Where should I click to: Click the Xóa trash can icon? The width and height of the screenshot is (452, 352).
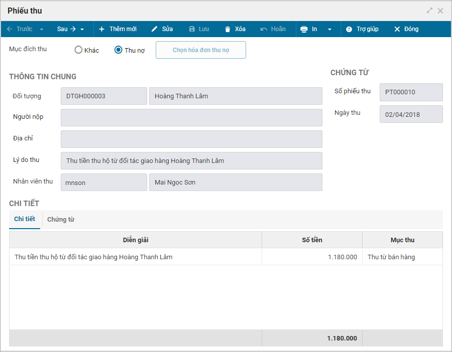coord(228,29)
